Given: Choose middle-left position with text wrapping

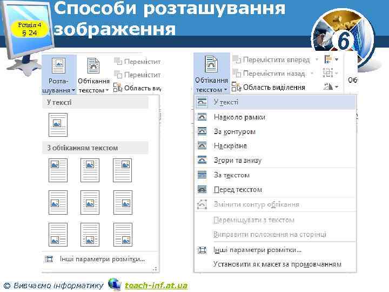Looking at the screenshot, I should 58,202.
